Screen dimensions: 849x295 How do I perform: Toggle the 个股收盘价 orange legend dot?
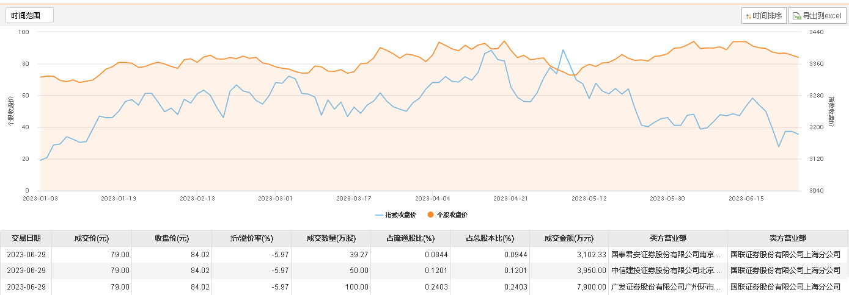(431, 215)
